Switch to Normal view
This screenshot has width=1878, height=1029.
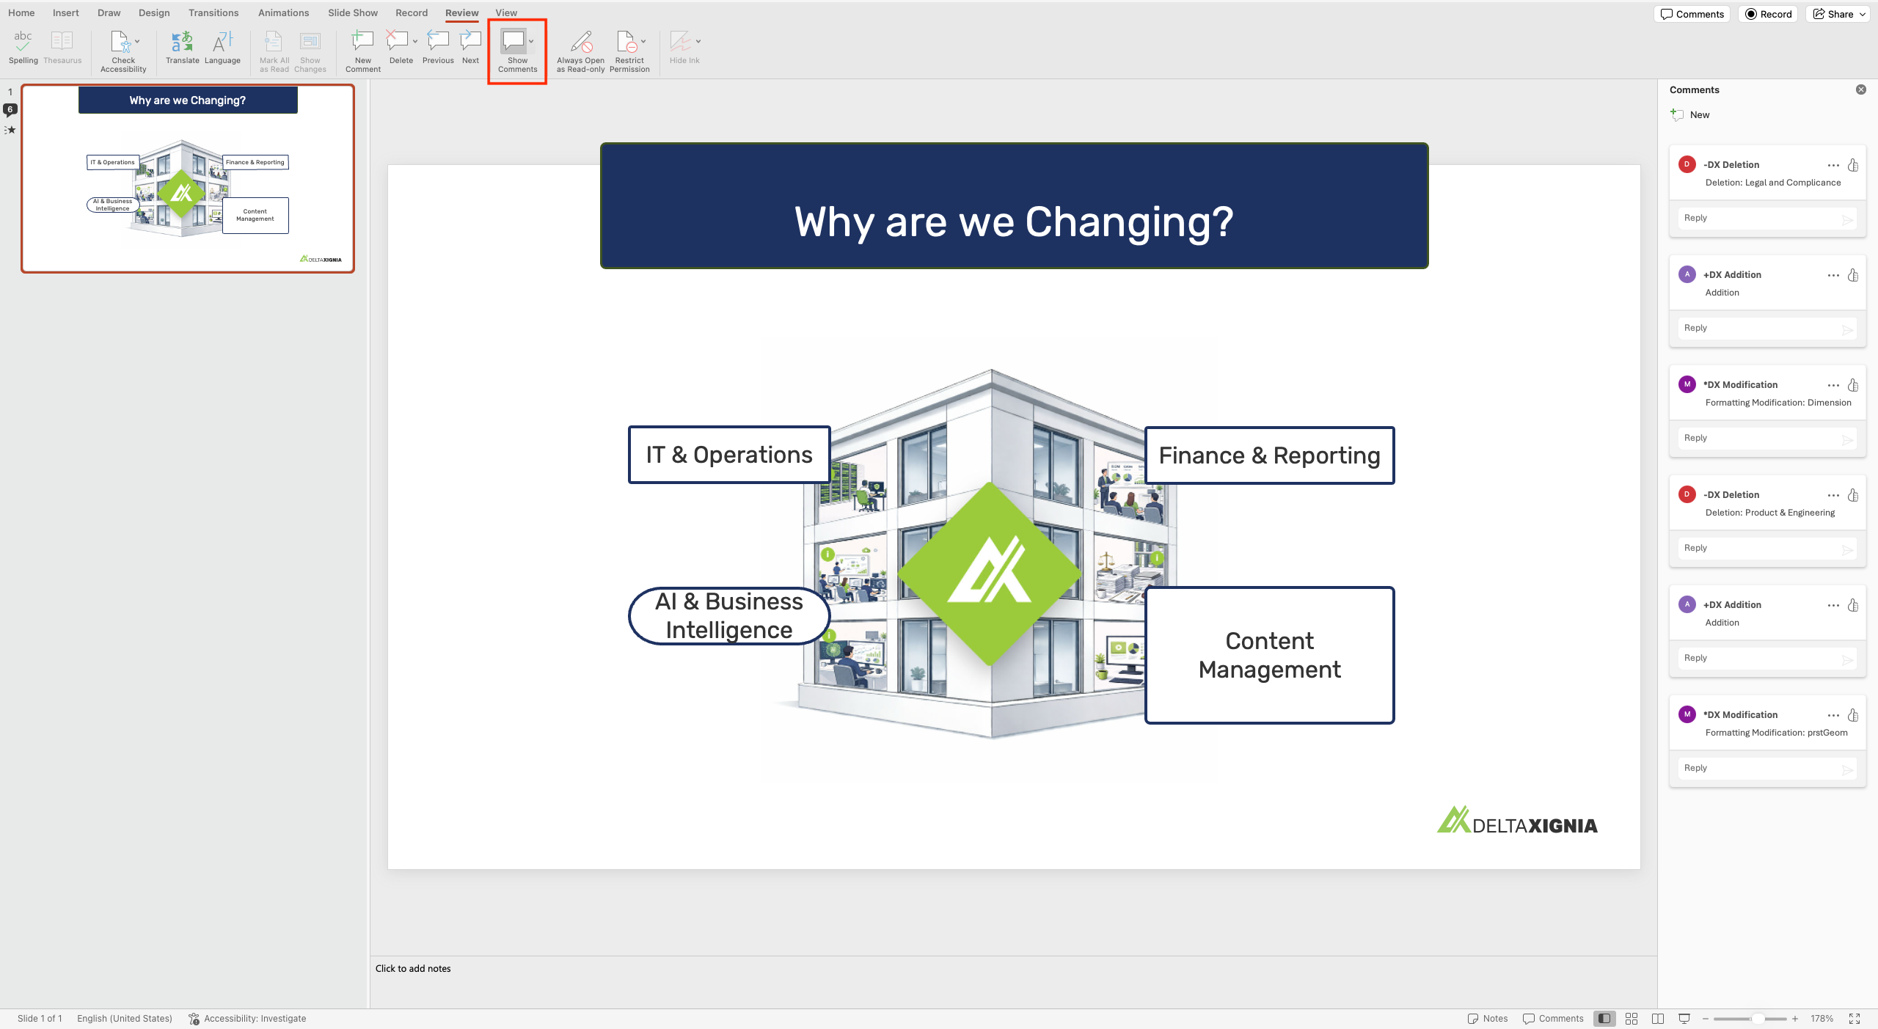tap(1604, 1018)
